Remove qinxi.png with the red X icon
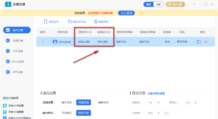The width and height of the screenshot is (218, 119). tap(206, 42)
